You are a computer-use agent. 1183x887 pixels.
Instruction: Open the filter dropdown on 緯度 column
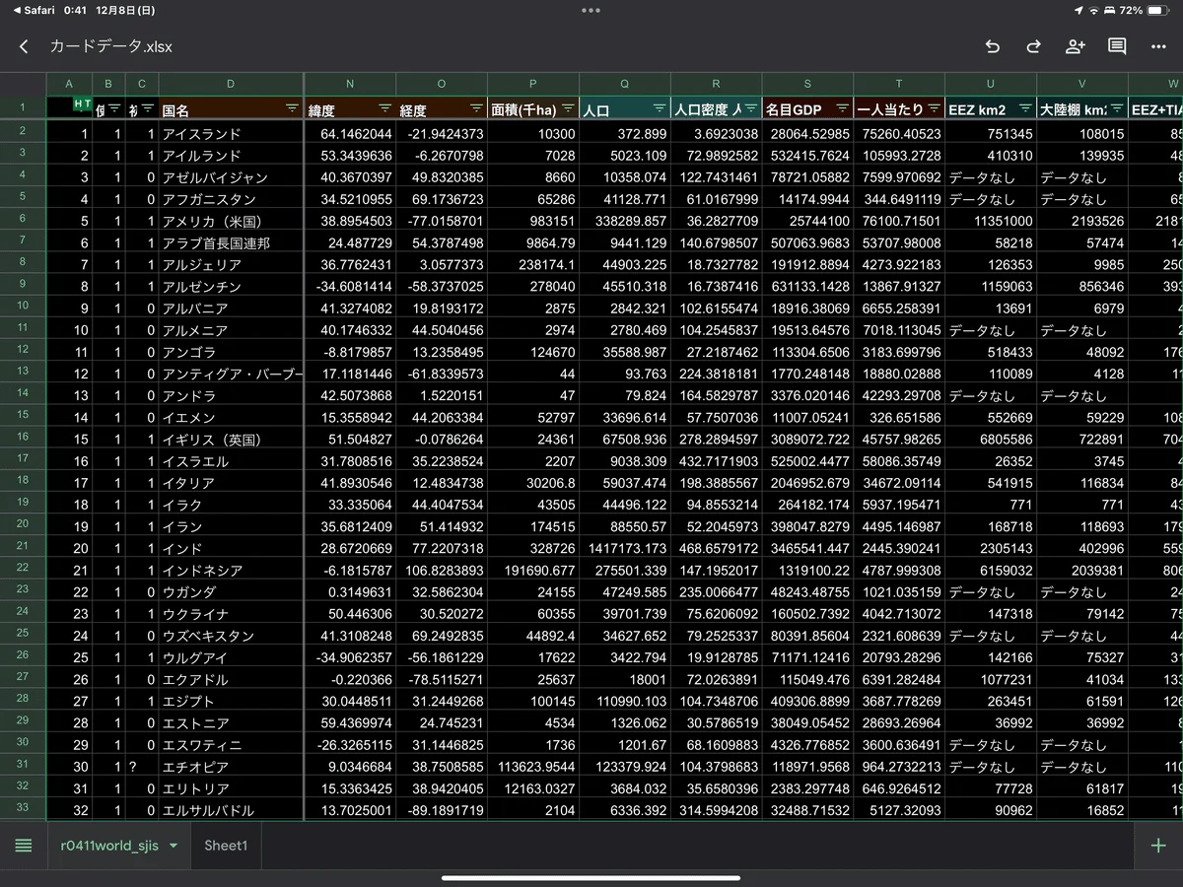click(384, 107)
